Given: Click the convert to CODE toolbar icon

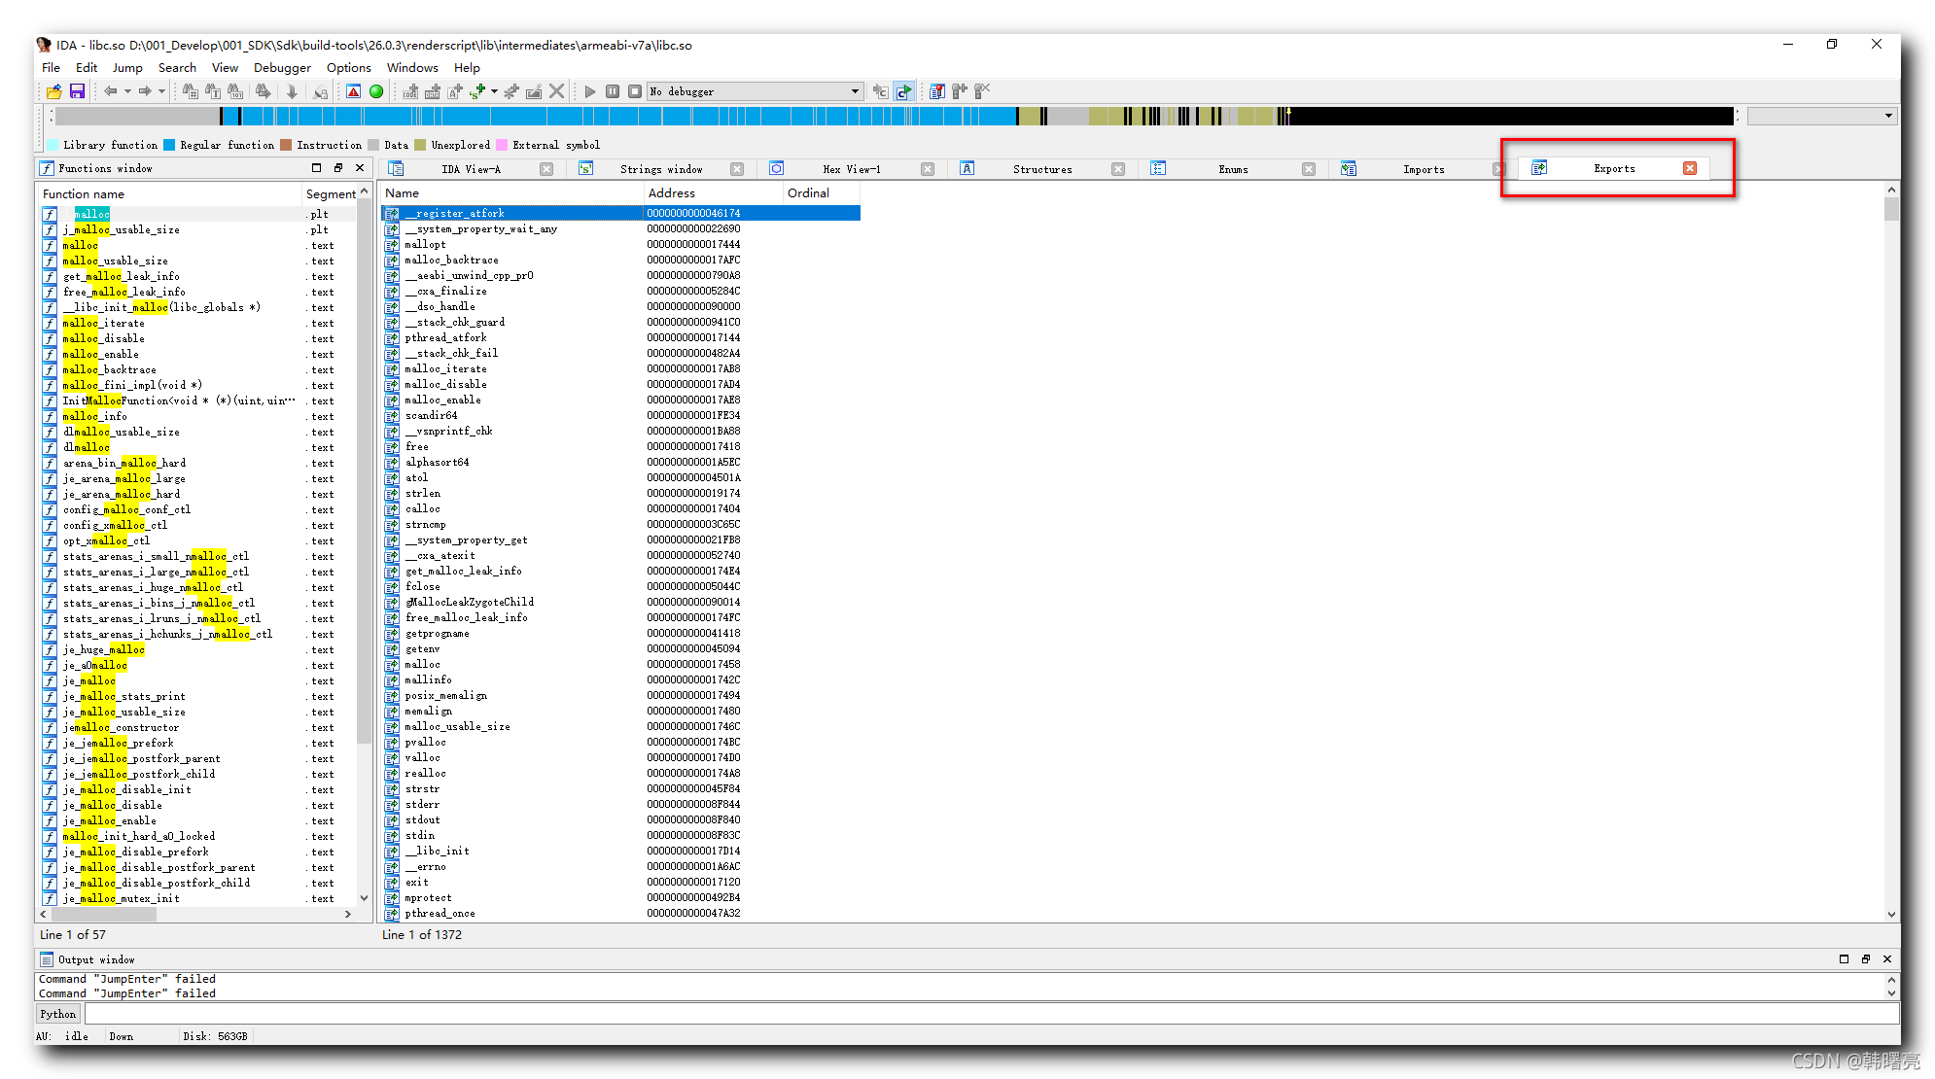Looking at the screenshot, I should coord(411,91).
